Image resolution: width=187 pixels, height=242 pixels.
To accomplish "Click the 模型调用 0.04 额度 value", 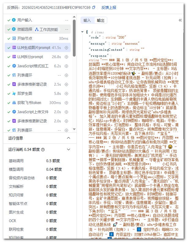I will (54, 169).
